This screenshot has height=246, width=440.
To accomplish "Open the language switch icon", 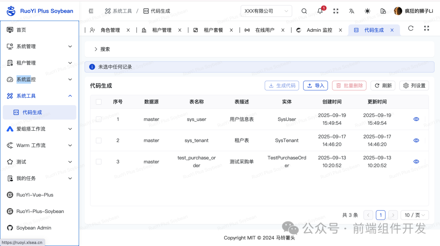I will [x=351, y=11].
